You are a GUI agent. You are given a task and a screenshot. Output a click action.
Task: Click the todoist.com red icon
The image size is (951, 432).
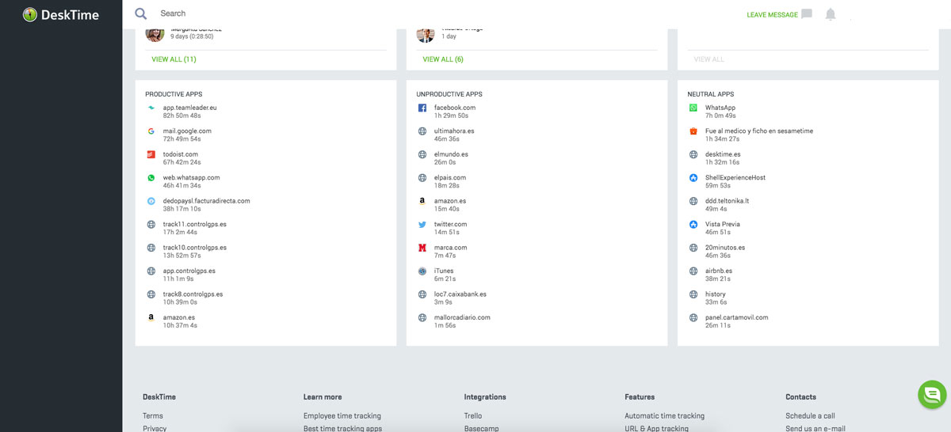[x=151, y=154]
